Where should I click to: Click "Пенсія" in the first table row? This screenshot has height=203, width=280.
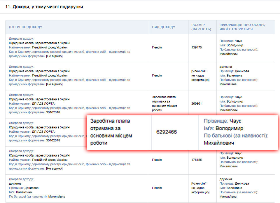157,47
